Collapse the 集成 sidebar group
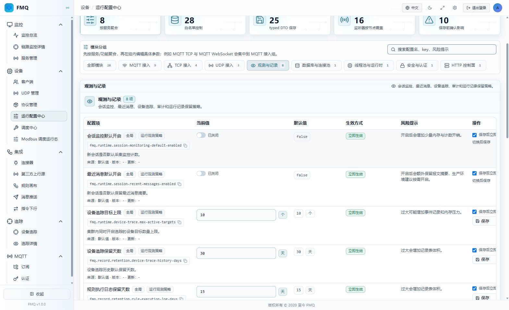Screen dimensions: 509x310 (61, 152)
